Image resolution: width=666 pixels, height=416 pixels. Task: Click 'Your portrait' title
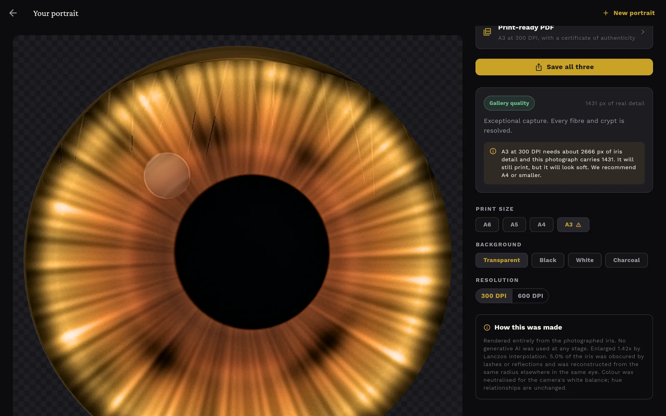click(56, 13)
